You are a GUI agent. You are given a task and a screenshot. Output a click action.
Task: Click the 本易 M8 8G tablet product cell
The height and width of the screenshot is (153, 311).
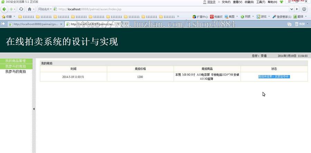[x=207, y=77]
